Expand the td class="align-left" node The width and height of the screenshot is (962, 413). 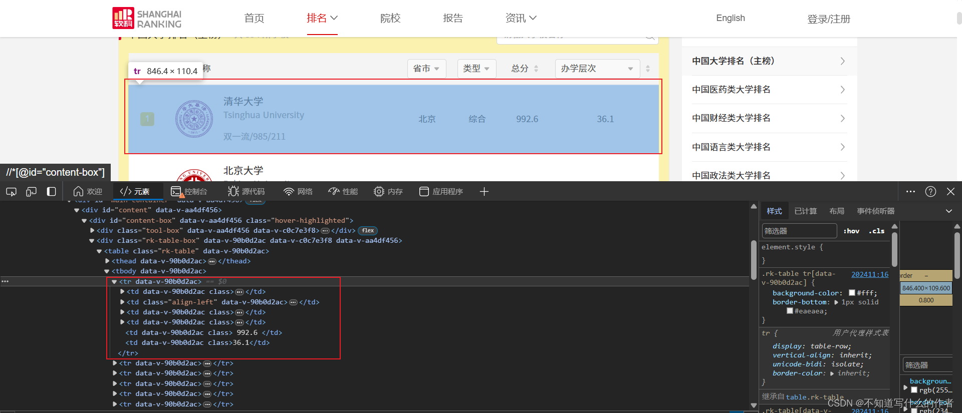coord(122,302)
